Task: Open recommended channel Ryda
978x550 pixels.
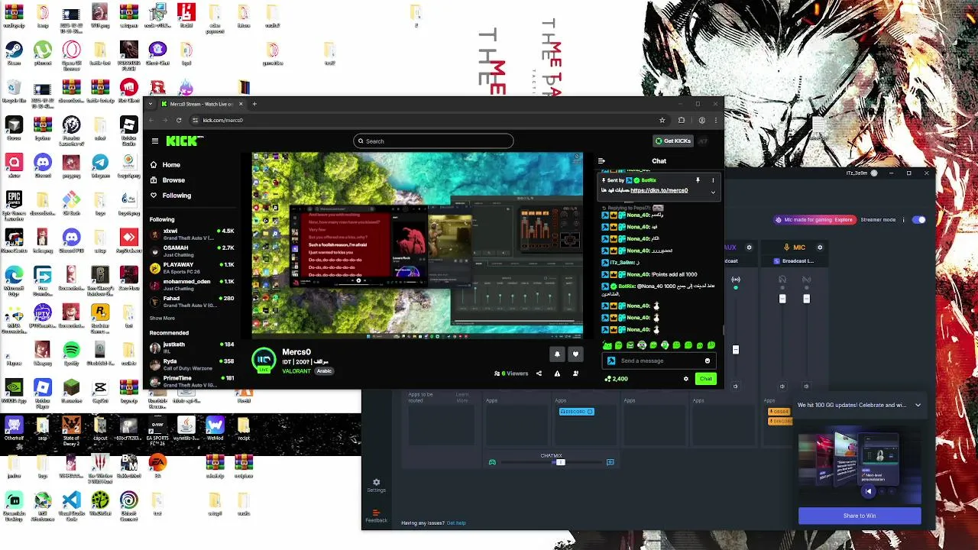Action: 192,364
